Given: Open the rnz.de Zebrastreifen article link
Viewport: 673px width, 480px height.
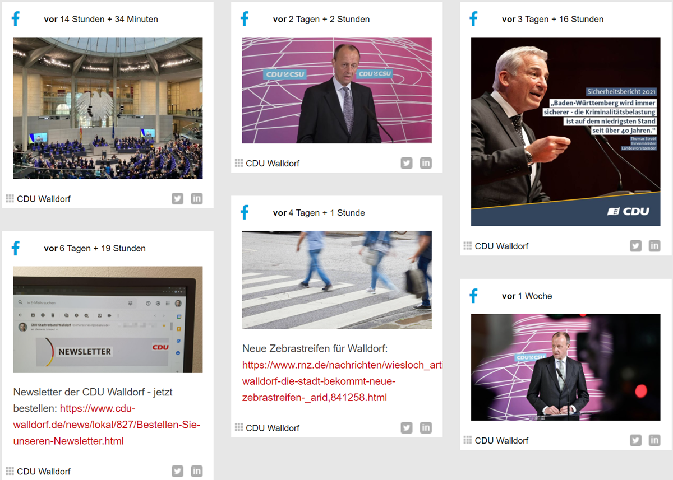Looking at the screenshot, I should point(342,381).
